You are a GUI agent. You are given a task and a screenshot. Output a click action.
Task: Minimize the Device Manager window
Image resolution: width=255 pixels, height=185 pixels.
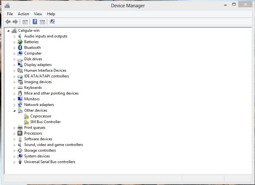point(226,5)
